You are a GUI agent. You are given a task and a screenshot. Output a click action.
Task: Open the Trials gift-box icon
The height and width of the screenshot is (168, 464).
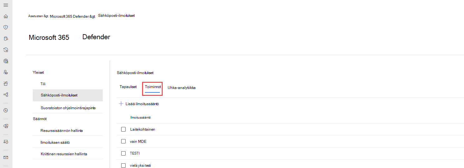(x=6, y=83)
